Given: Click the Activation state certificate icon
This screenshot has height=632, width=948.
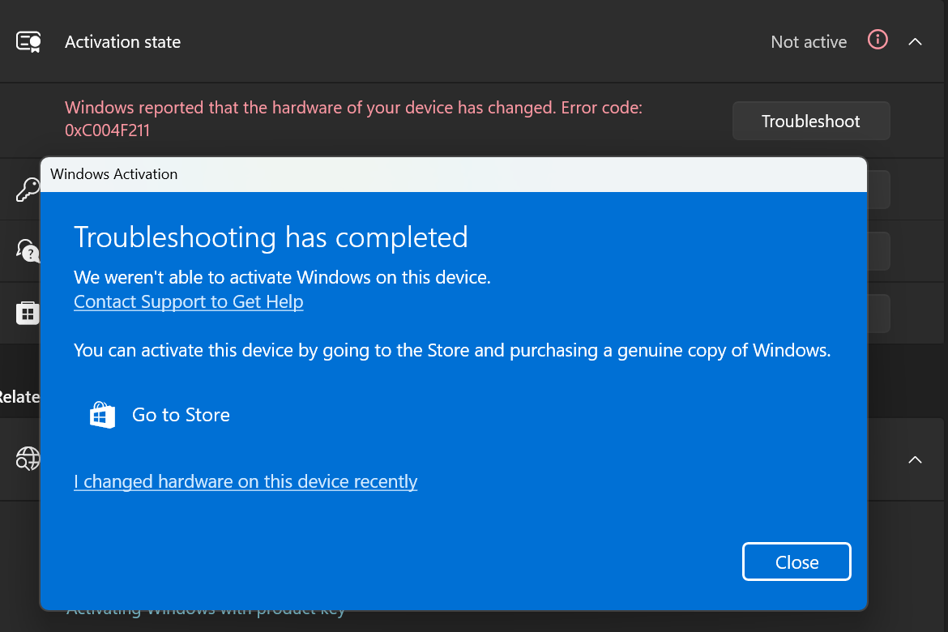Looking at the screenshot, I should [28, 42].
